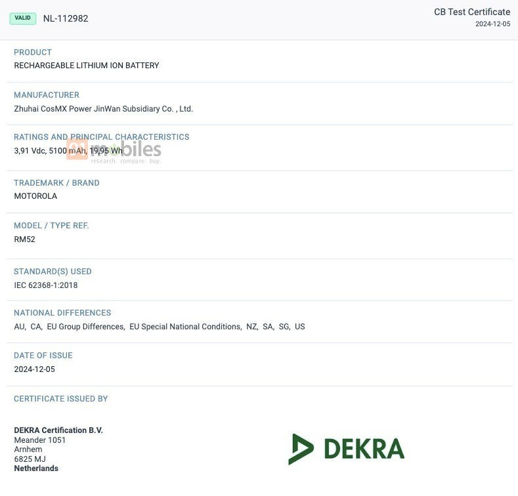The image size is (518, 496).
Task: Click the green VALID status badge
Action: click(x=23, y=18)
